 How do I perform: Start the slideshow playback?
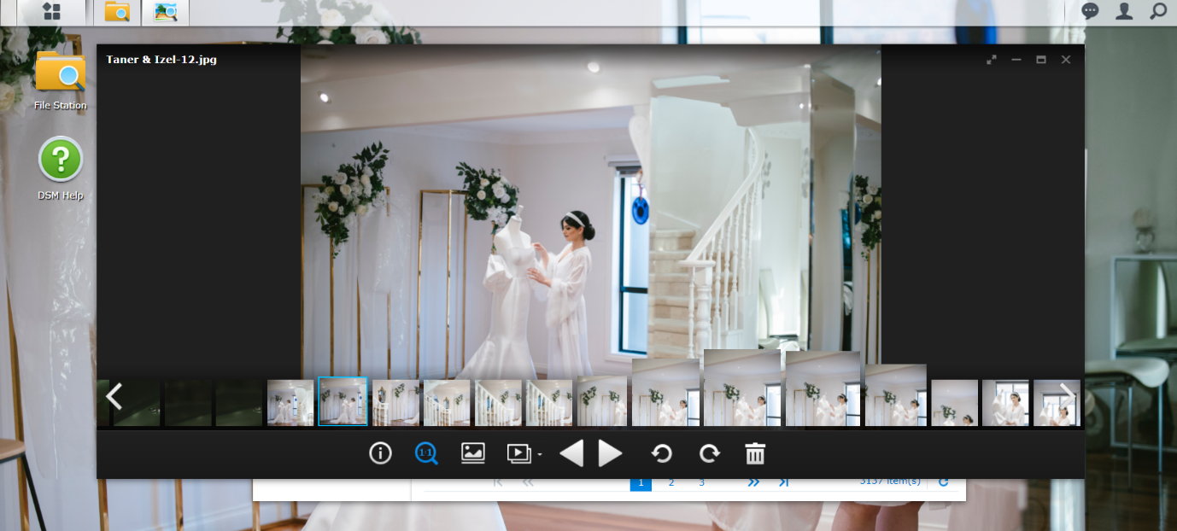pyautogui.click(x=518, y=453)
